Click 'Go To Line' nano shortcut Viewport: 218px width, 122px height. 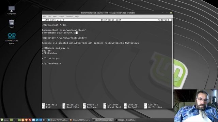tap(155, 107)
